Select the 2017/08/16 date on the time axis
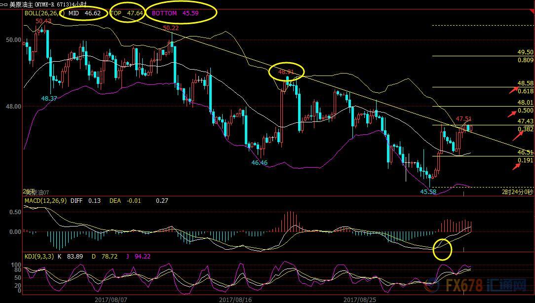The height and width of the screenshot is (303, 535). point(235,300)
